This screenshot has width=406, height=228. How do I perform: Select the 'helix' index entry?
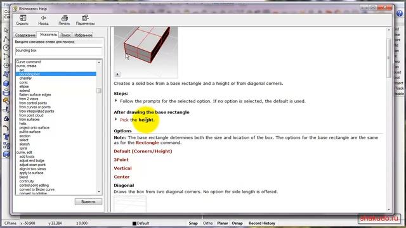tap(23, 123)
